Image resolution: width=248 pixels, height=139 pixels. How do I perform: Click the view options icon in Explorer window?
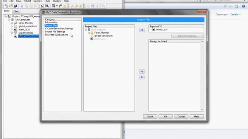pyautogui.click(x=226, y=6)
